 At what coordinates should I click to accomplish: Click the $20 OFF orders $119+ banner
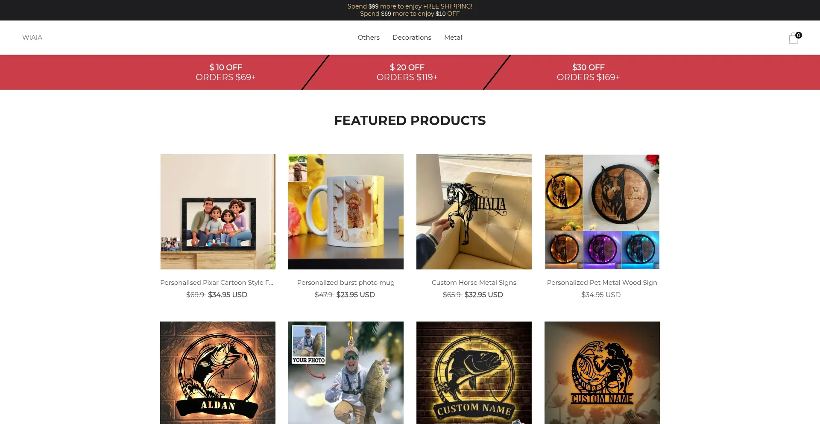(x=407, y=72)
